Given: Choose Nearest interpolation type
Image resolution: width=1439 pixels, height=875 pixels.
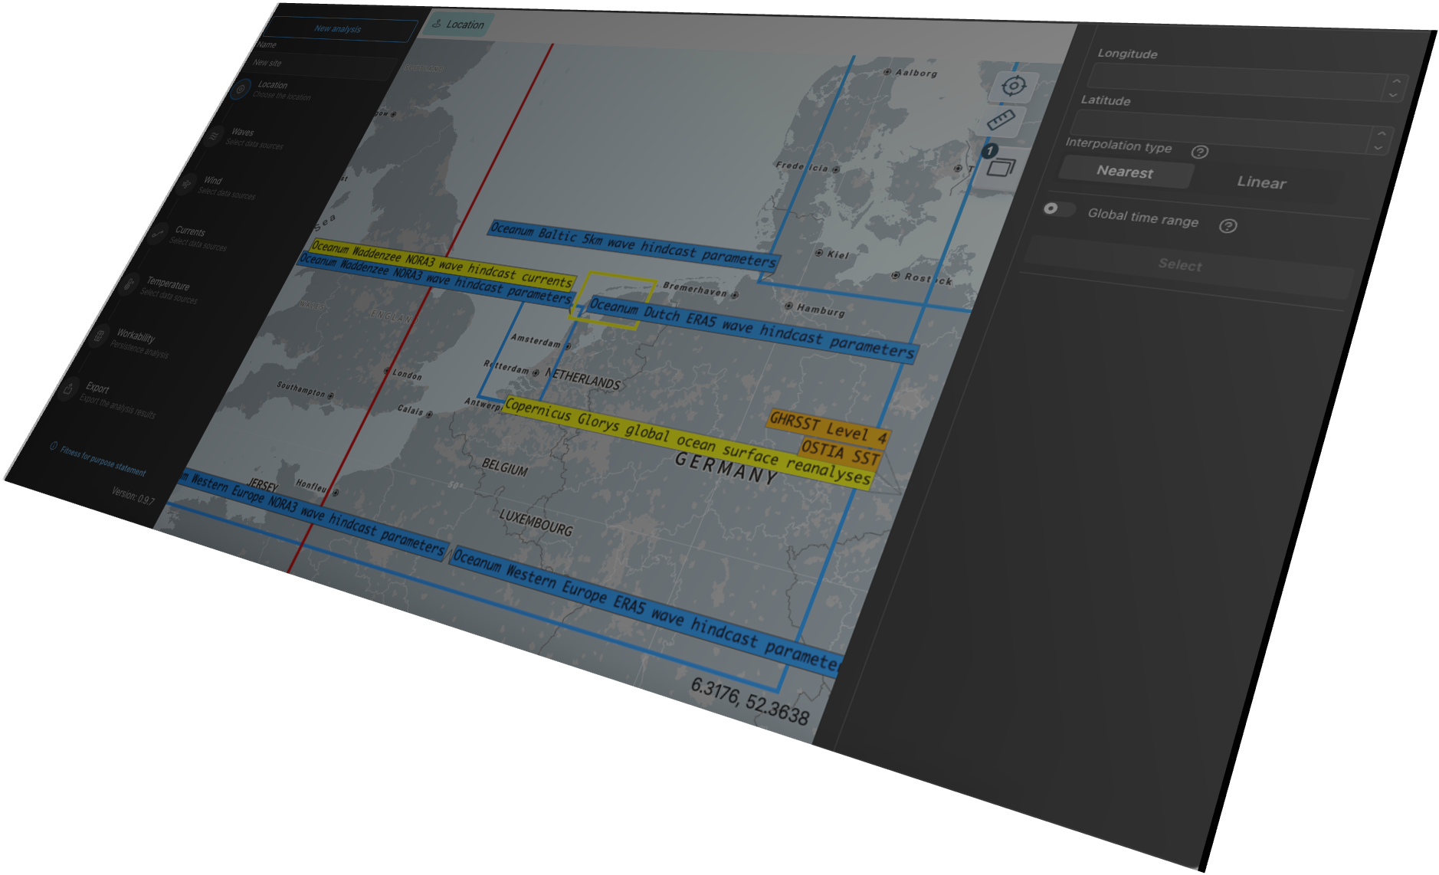Looking at the screenshot, I should (1125, 172).
